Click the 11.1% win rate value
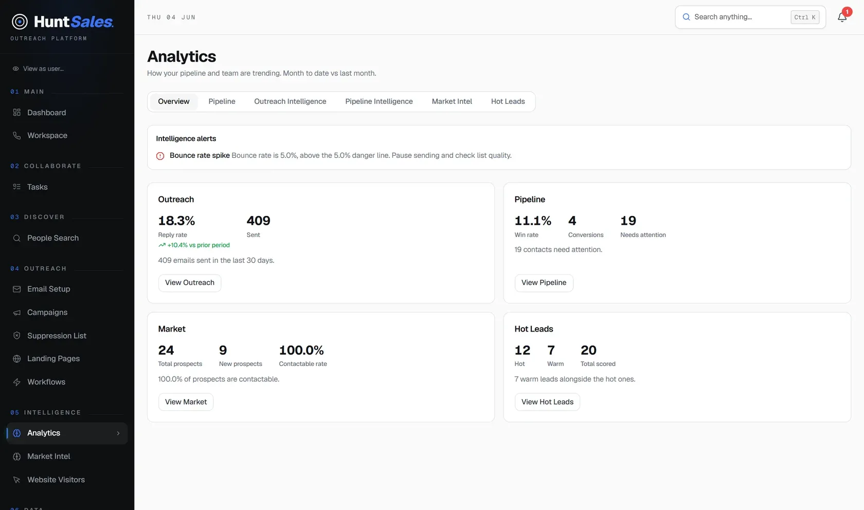 533,221
